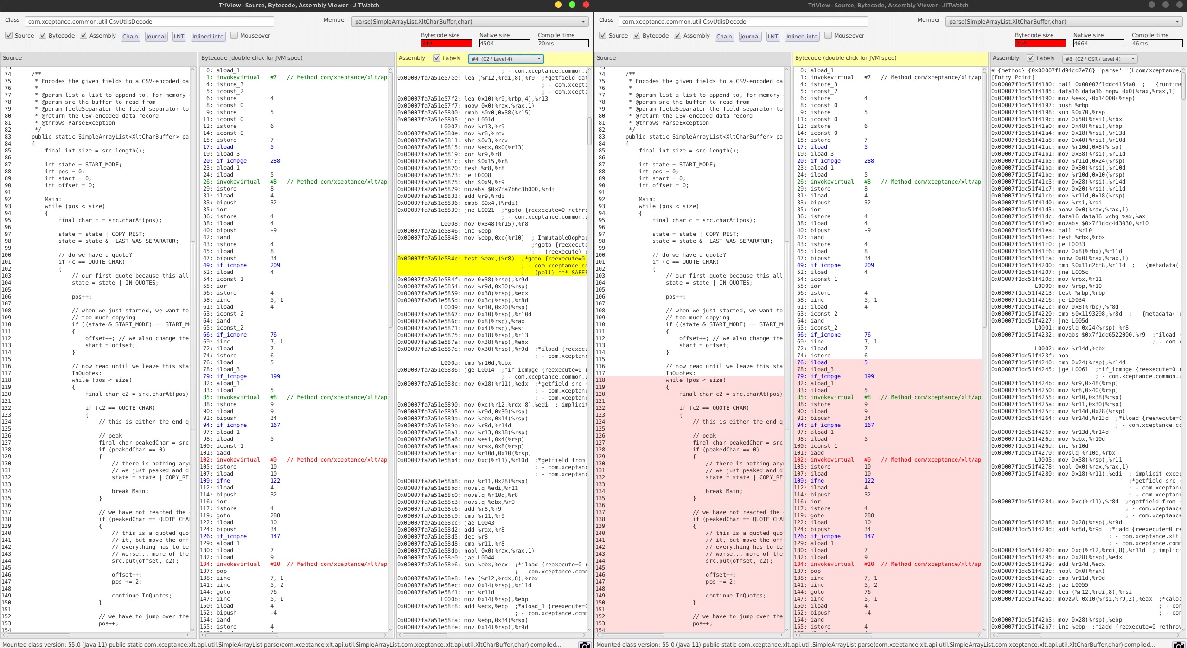The image size is (1187, 648).
Task: Select assembly 'L0007: mov %r13,%r9' in left window
Action: tap(472, 127)
